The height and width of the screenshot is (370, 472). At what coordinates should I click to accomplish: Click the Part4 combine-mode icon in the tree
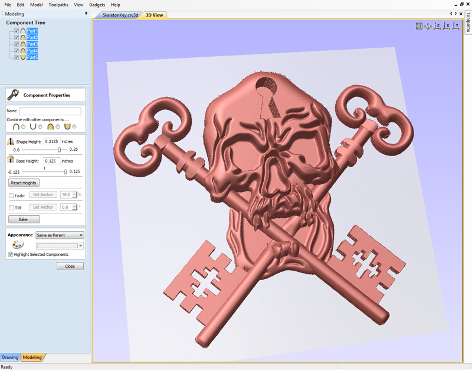tap(23, 51)
